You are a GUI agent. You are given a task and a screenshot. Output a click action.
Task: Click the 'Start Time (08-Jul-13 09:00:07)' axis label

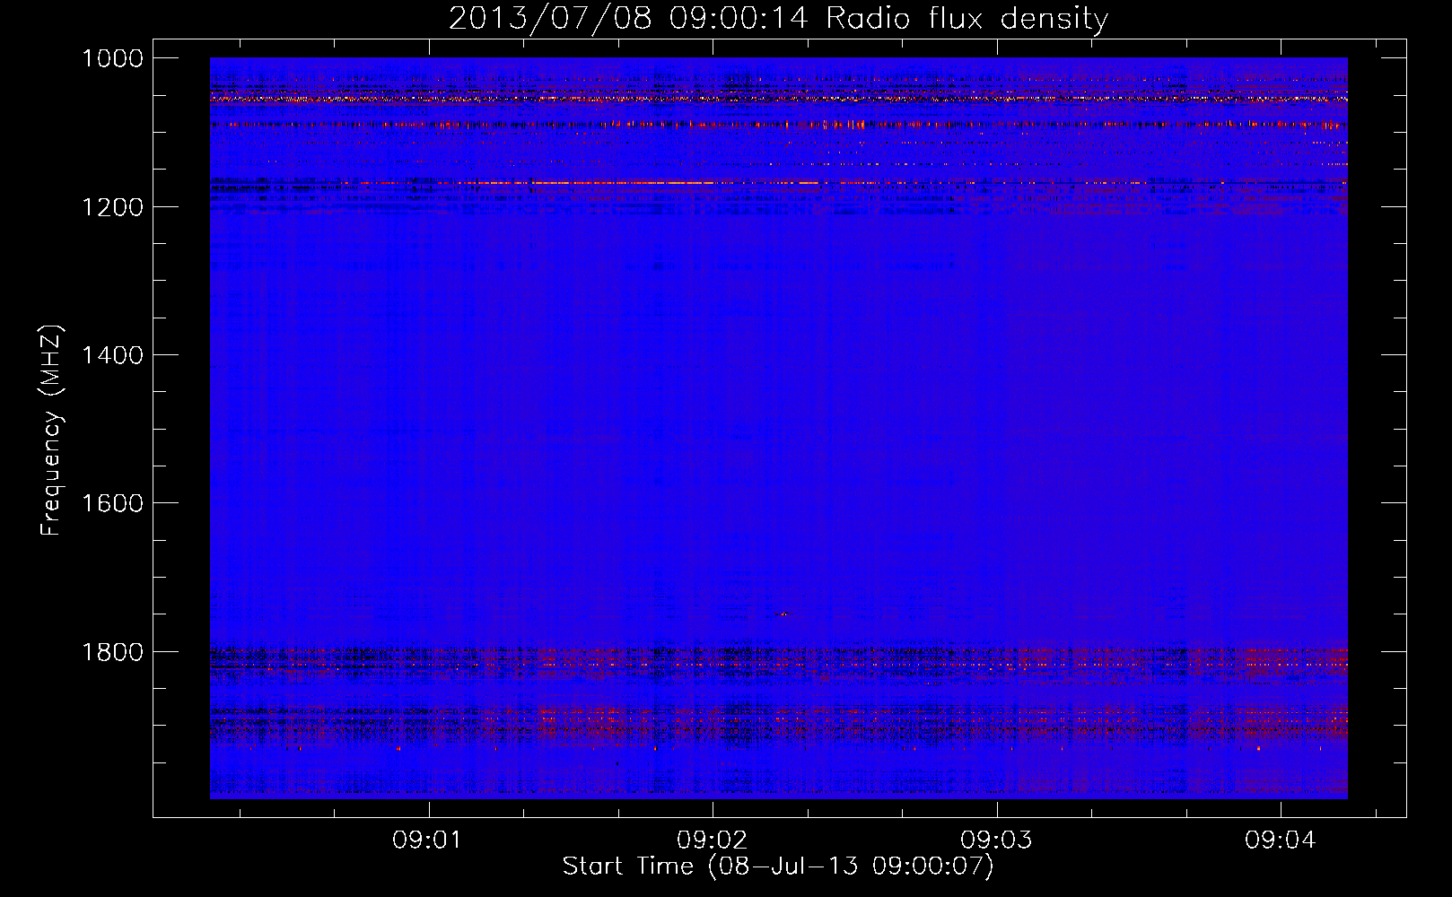(778, 867)
